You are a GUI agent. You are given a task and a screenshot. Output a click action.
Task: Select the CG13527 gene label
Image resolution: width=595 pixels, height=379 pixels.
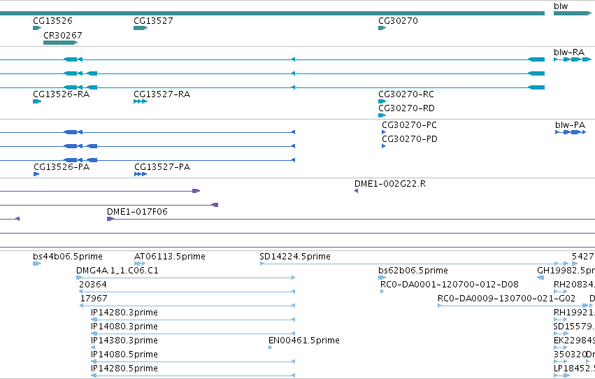153,21
